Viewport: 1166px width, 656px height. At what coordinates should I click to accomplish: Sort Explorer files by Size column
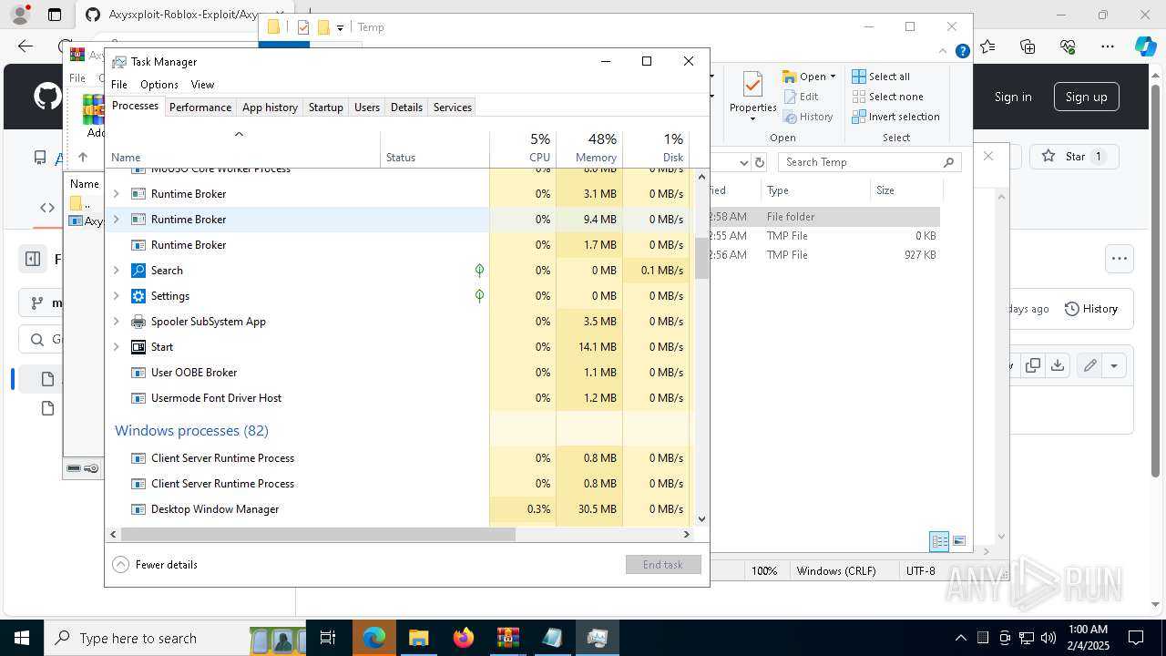point(905,190)
